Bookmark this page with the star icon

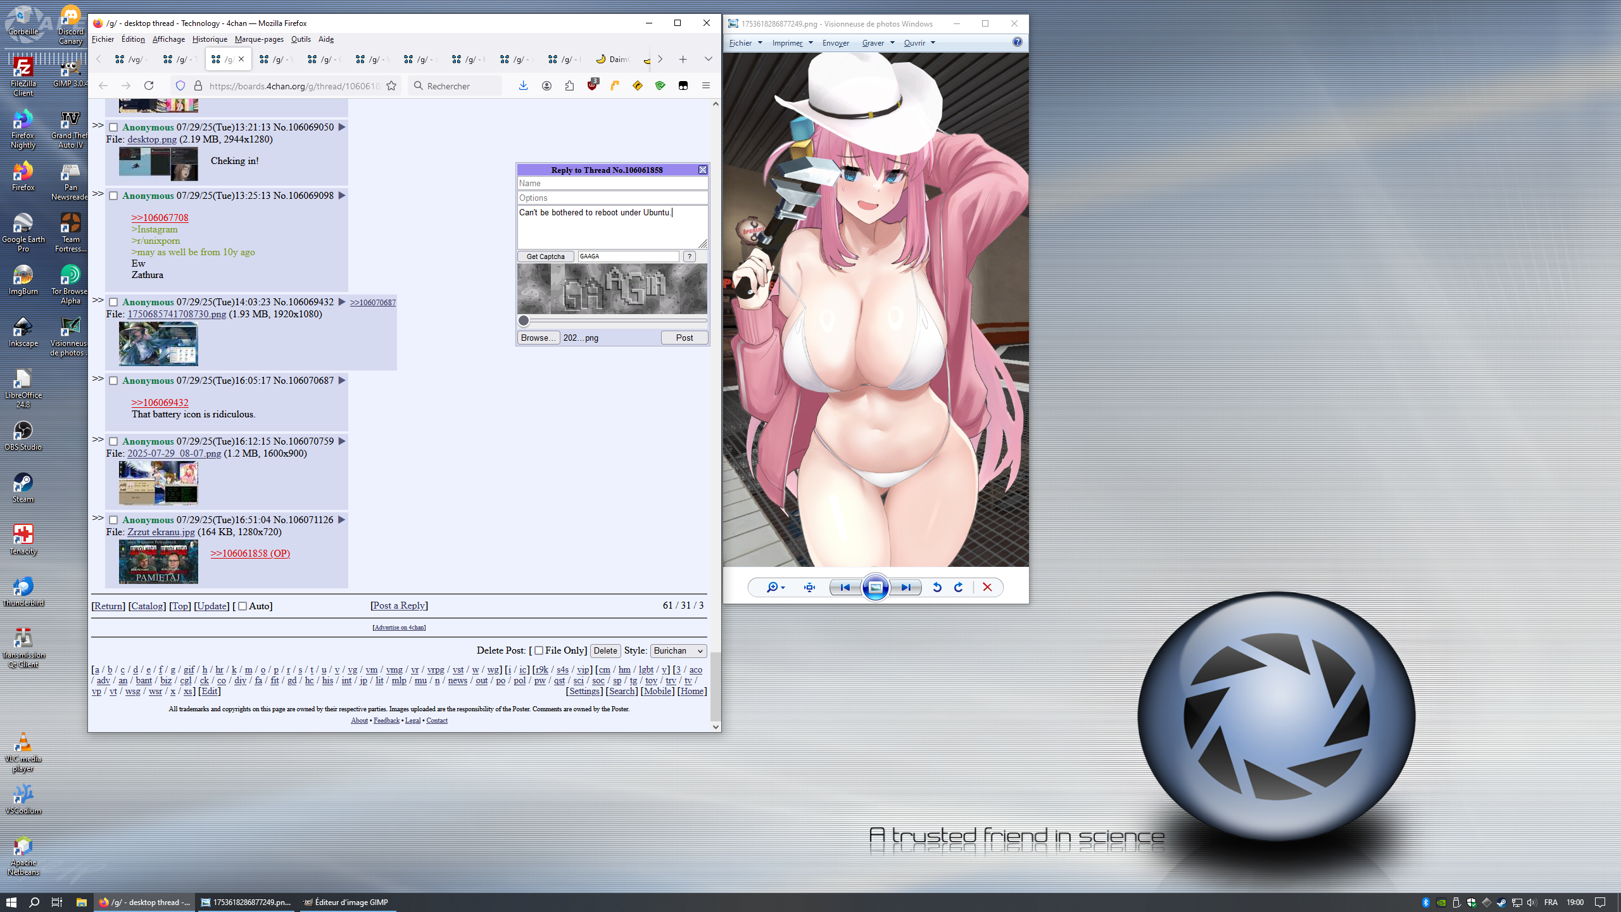(x=391, y=85)
